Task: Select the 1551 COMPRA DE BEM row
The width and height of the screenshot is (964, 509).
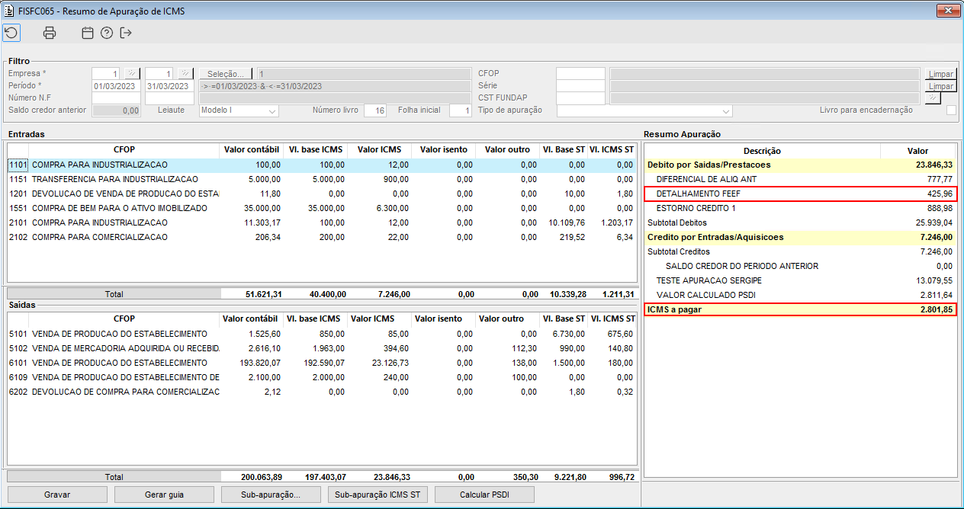Action: (114, 208)
